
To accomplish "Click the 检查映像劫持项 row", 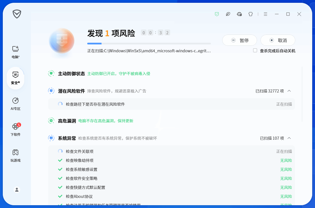I will click(x=172, y=160).
